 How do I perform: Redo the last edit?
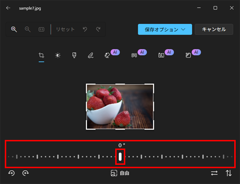point(98,29)
